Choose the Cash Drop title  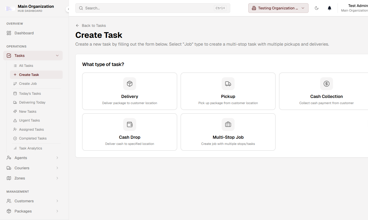pos(130,137)
